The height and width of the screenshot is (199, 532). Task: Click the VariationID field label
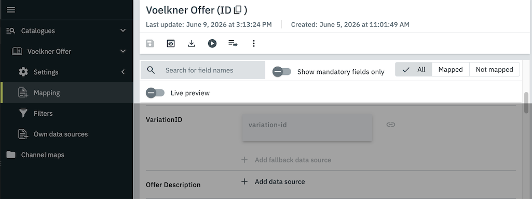click(x=164, y=119)
